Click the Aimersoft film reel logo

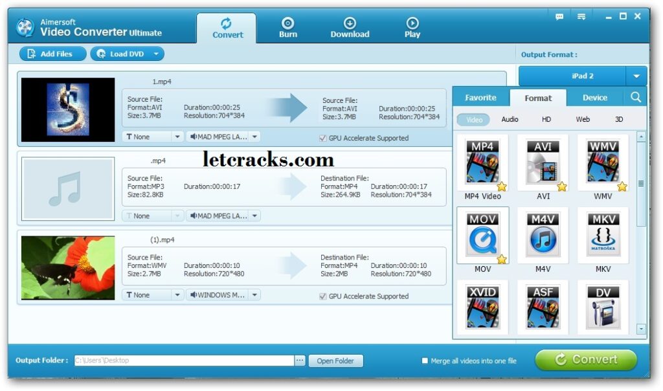click(25, 27)
